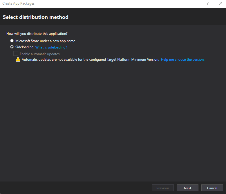This screenshot has height=194, width=226.
Task: Click 'How will you distribute this application?' text
Action: pos(37,34)
